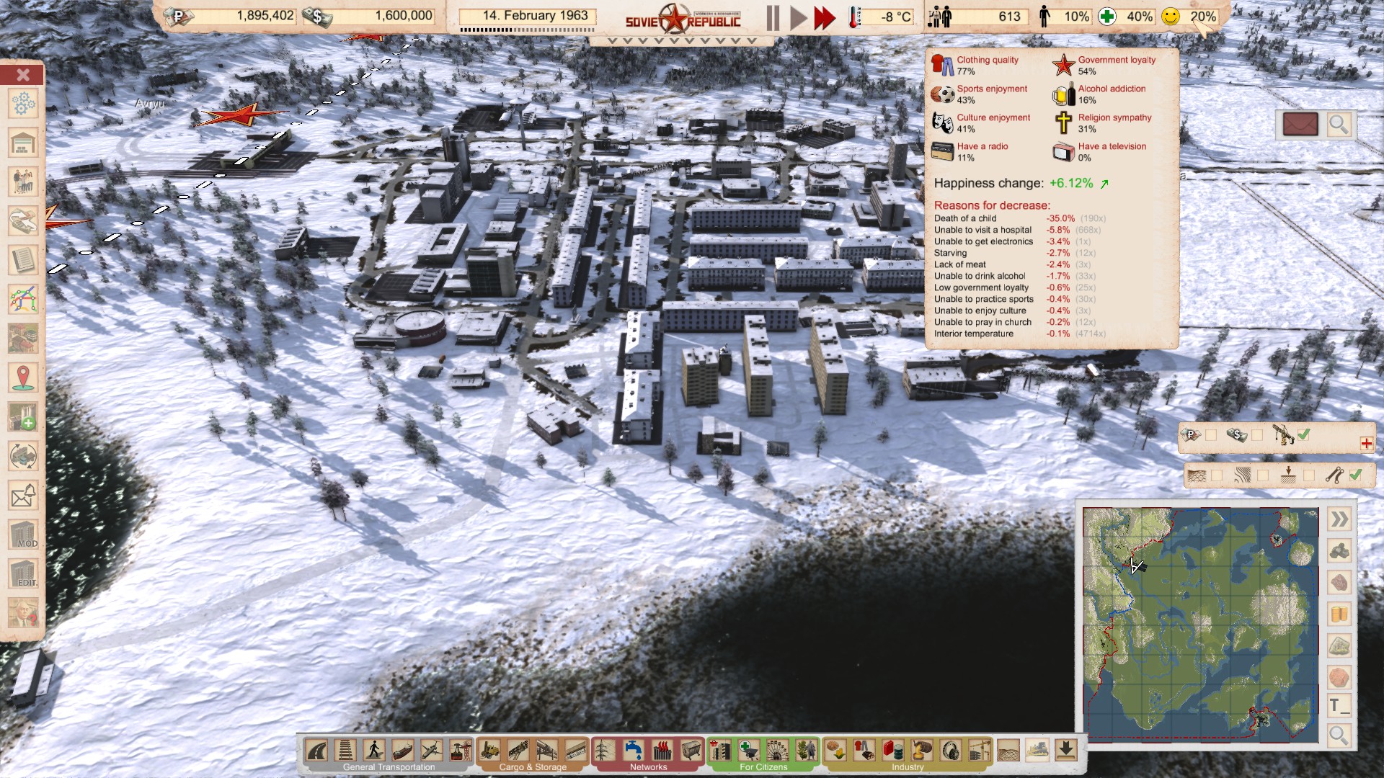Collapse the minimap with double chevron
1384x778 pixels.
click(1339, 519)
